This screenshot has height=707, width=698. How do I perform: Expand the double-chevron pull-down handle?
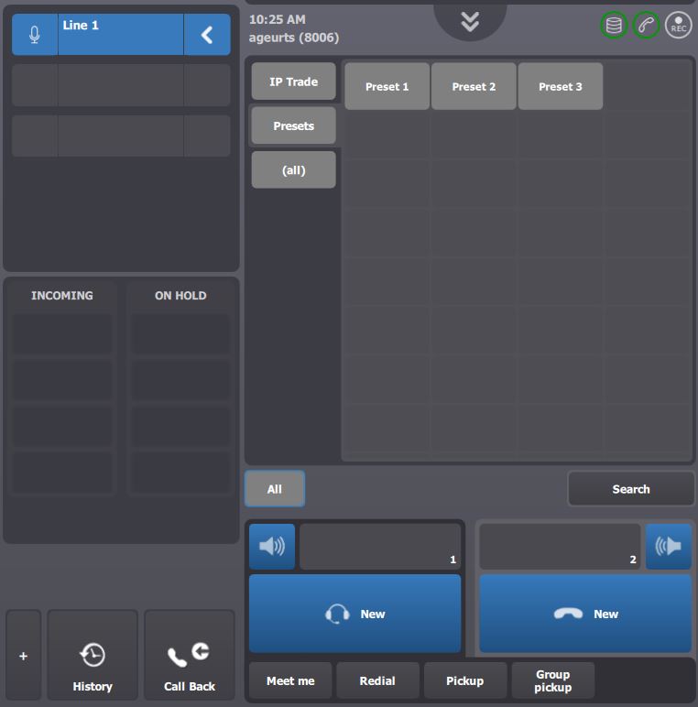(x=470, y=22)
